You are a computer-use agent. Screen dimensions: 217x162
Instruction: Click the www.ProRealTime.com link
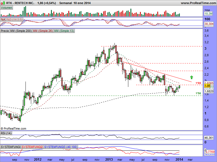198,3
